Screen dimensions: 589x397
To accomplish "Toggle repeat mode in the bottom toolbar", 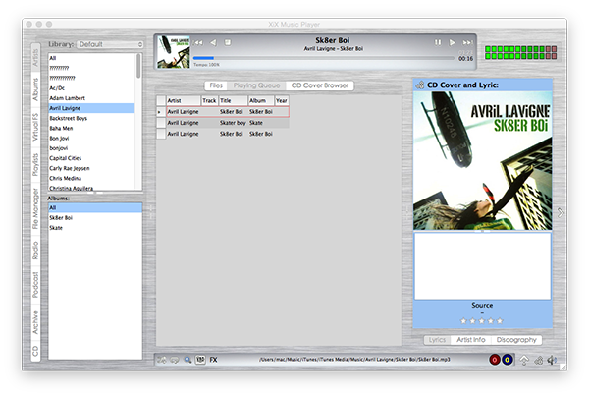I will click(x=175, y=360).
